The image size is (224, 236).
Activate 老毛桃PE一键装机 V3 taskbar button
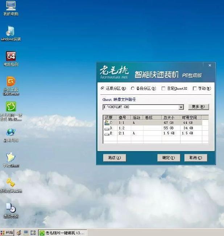[x=62, y=233]
